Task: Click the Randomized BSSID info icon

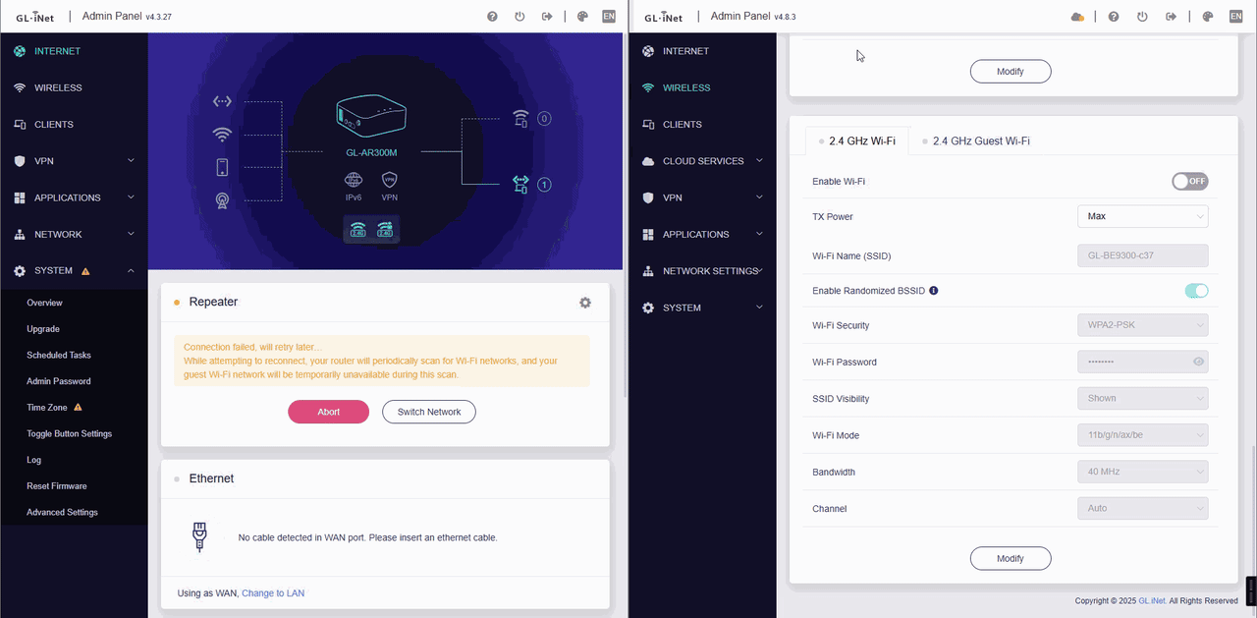Action: click(933, 291)
